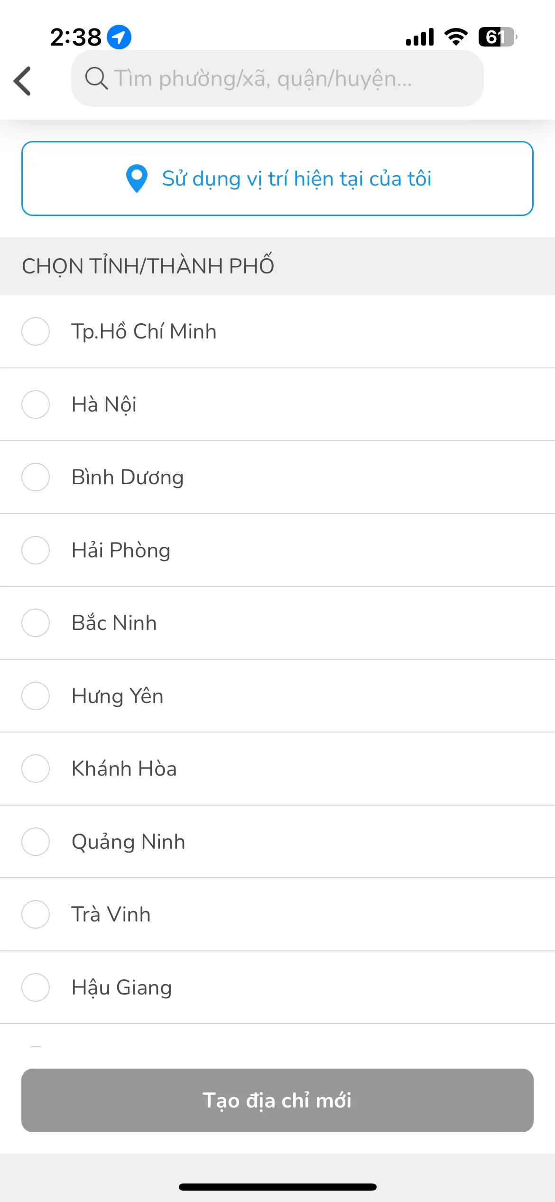Tap the location services arrow in status bar
The height and width of the screenshot is (1202, 555).
pos(119,37)
